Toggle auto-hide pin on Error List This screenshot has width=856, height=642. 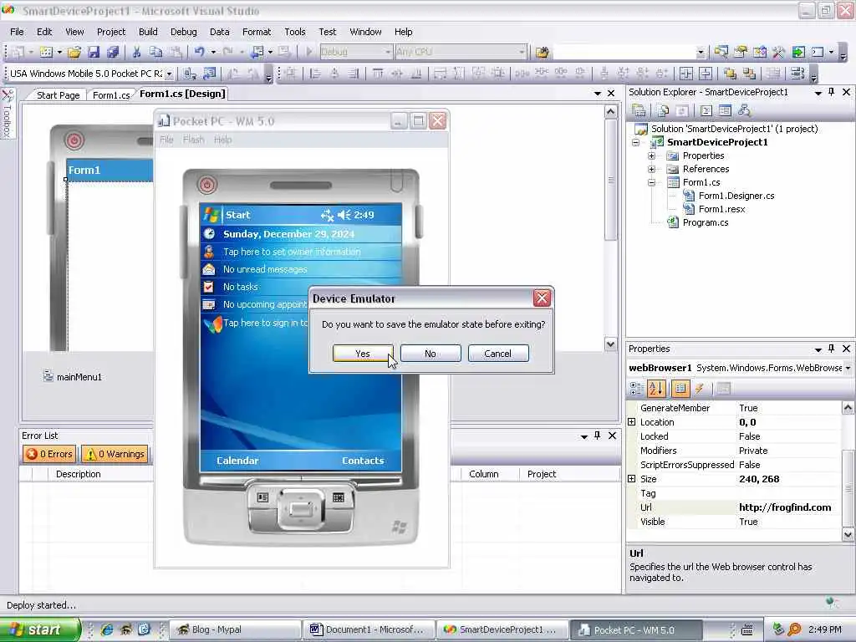click(x=597, y=436)
